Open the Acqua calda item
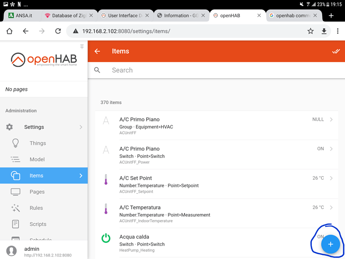Viewport: 345px width, 259px height. click(x=217, y=243)
